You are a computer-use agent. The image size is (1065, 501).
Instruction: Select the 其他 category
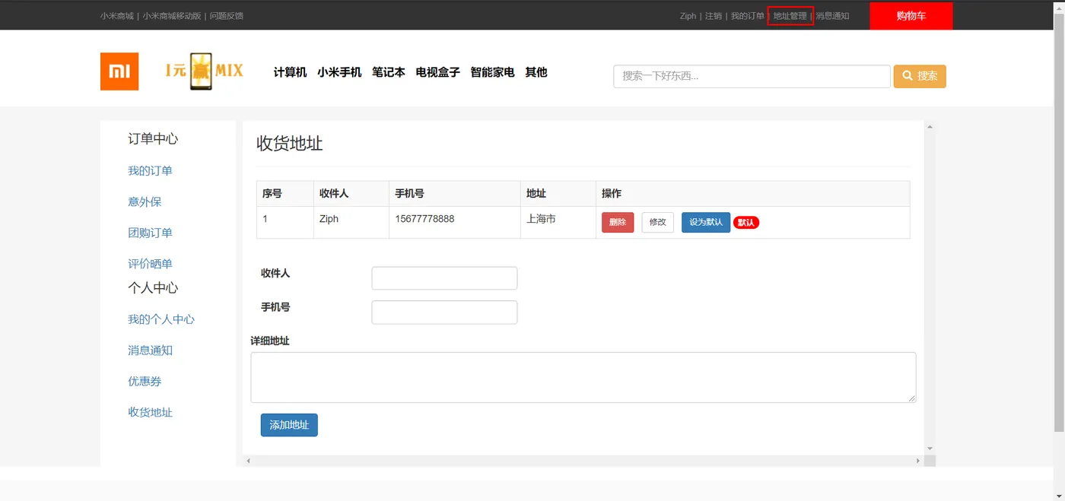coord(536,72)
